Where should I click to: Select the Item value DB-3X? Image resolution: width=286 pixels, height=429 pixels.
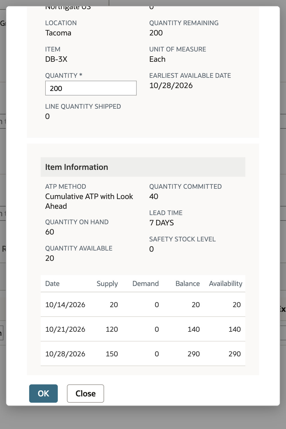[x=56, y=59]
